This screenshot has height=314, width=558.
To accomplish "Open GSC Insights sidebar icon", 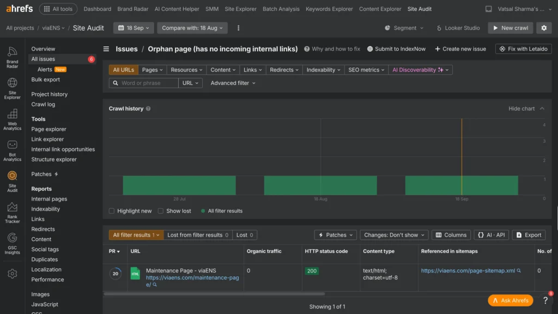I will pyautogui.click(x=12, y=244).
